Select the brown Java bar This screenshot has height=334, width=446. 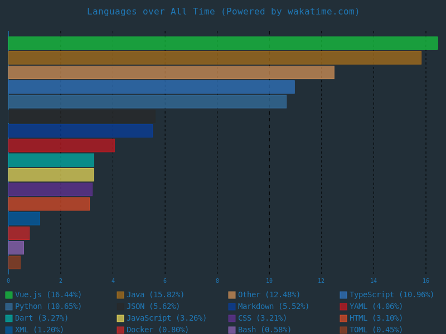tap(215, 58)
